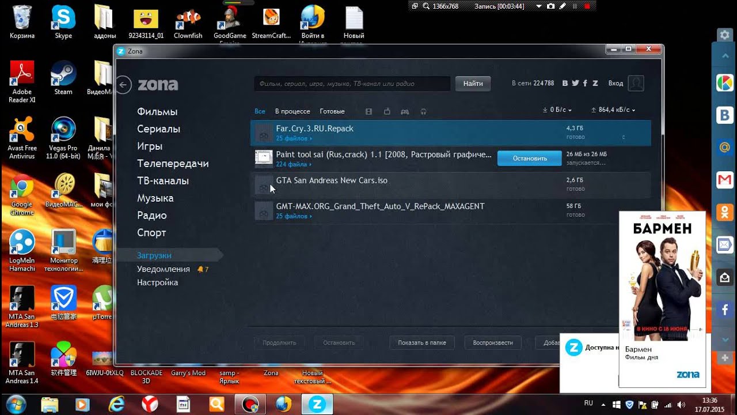Open Музыка section
The image size is (737, 415).
tap(155, 198)
